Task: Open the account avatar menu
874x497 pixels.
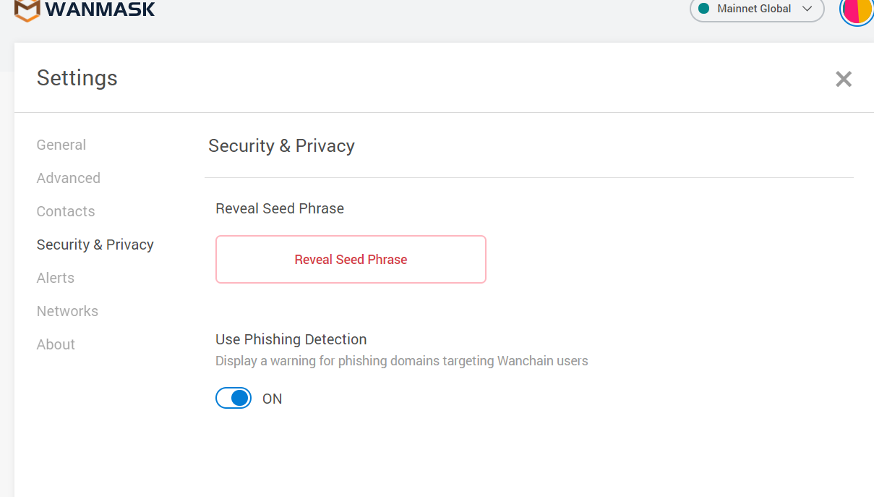Action: (x=857, y=10)
